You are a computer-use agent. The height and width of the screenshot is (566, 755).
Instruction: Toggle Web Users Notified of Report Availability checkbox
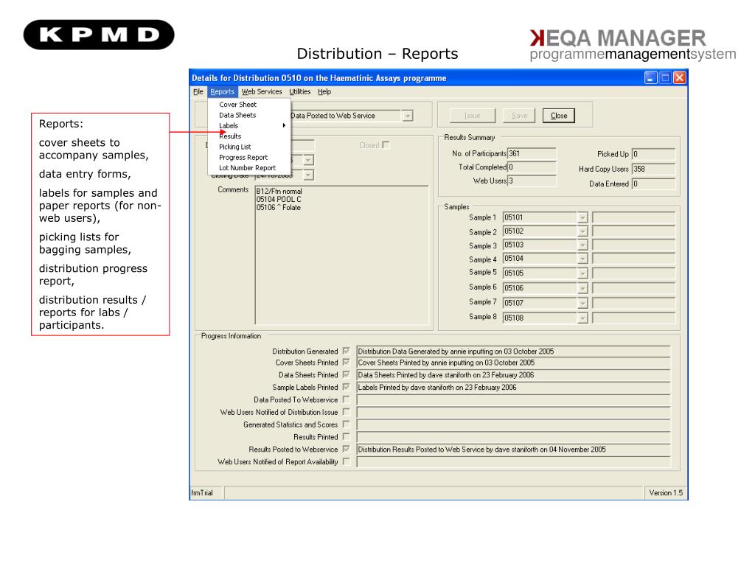[346, 461]
